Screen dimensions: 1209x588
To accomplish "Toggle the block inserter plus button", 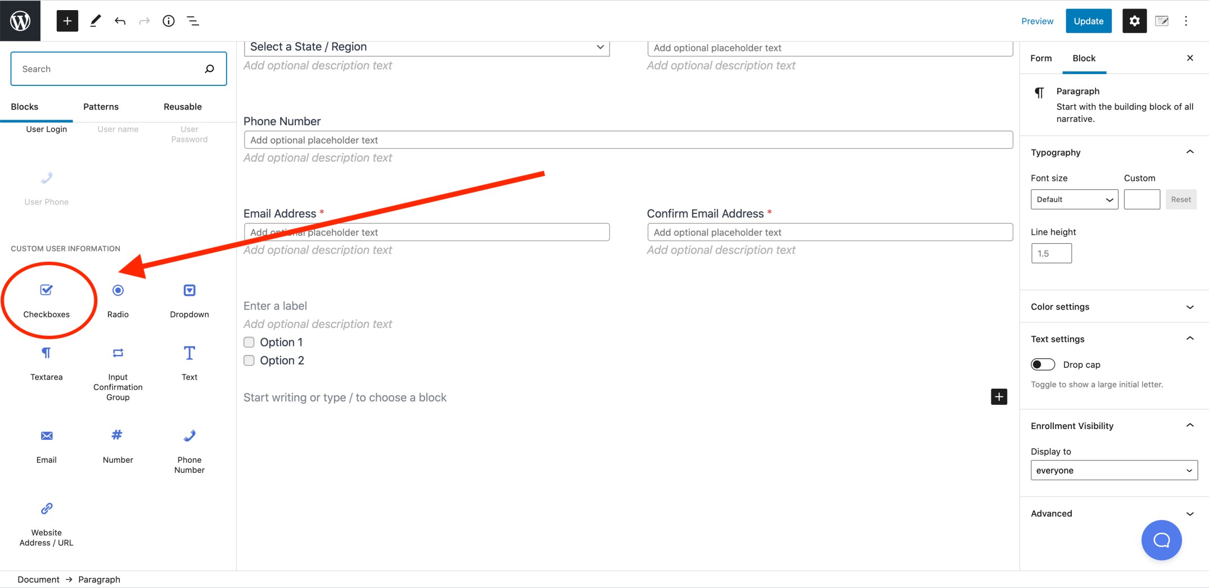I will tap(67, 21).
